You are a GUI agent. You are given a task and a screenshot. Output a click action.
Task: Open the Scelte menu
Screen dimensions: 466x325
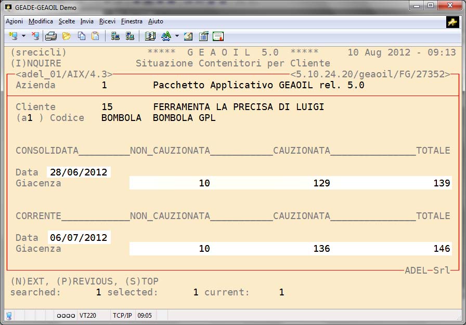point(67,21)
